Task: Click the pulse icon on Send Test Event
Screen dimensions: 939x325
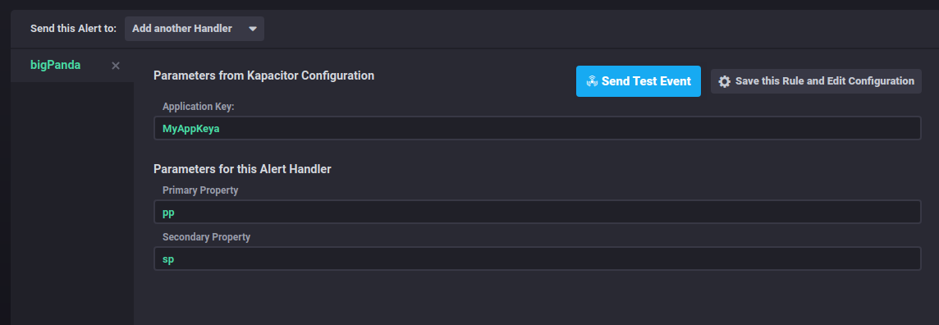Action: pos(593,81)
